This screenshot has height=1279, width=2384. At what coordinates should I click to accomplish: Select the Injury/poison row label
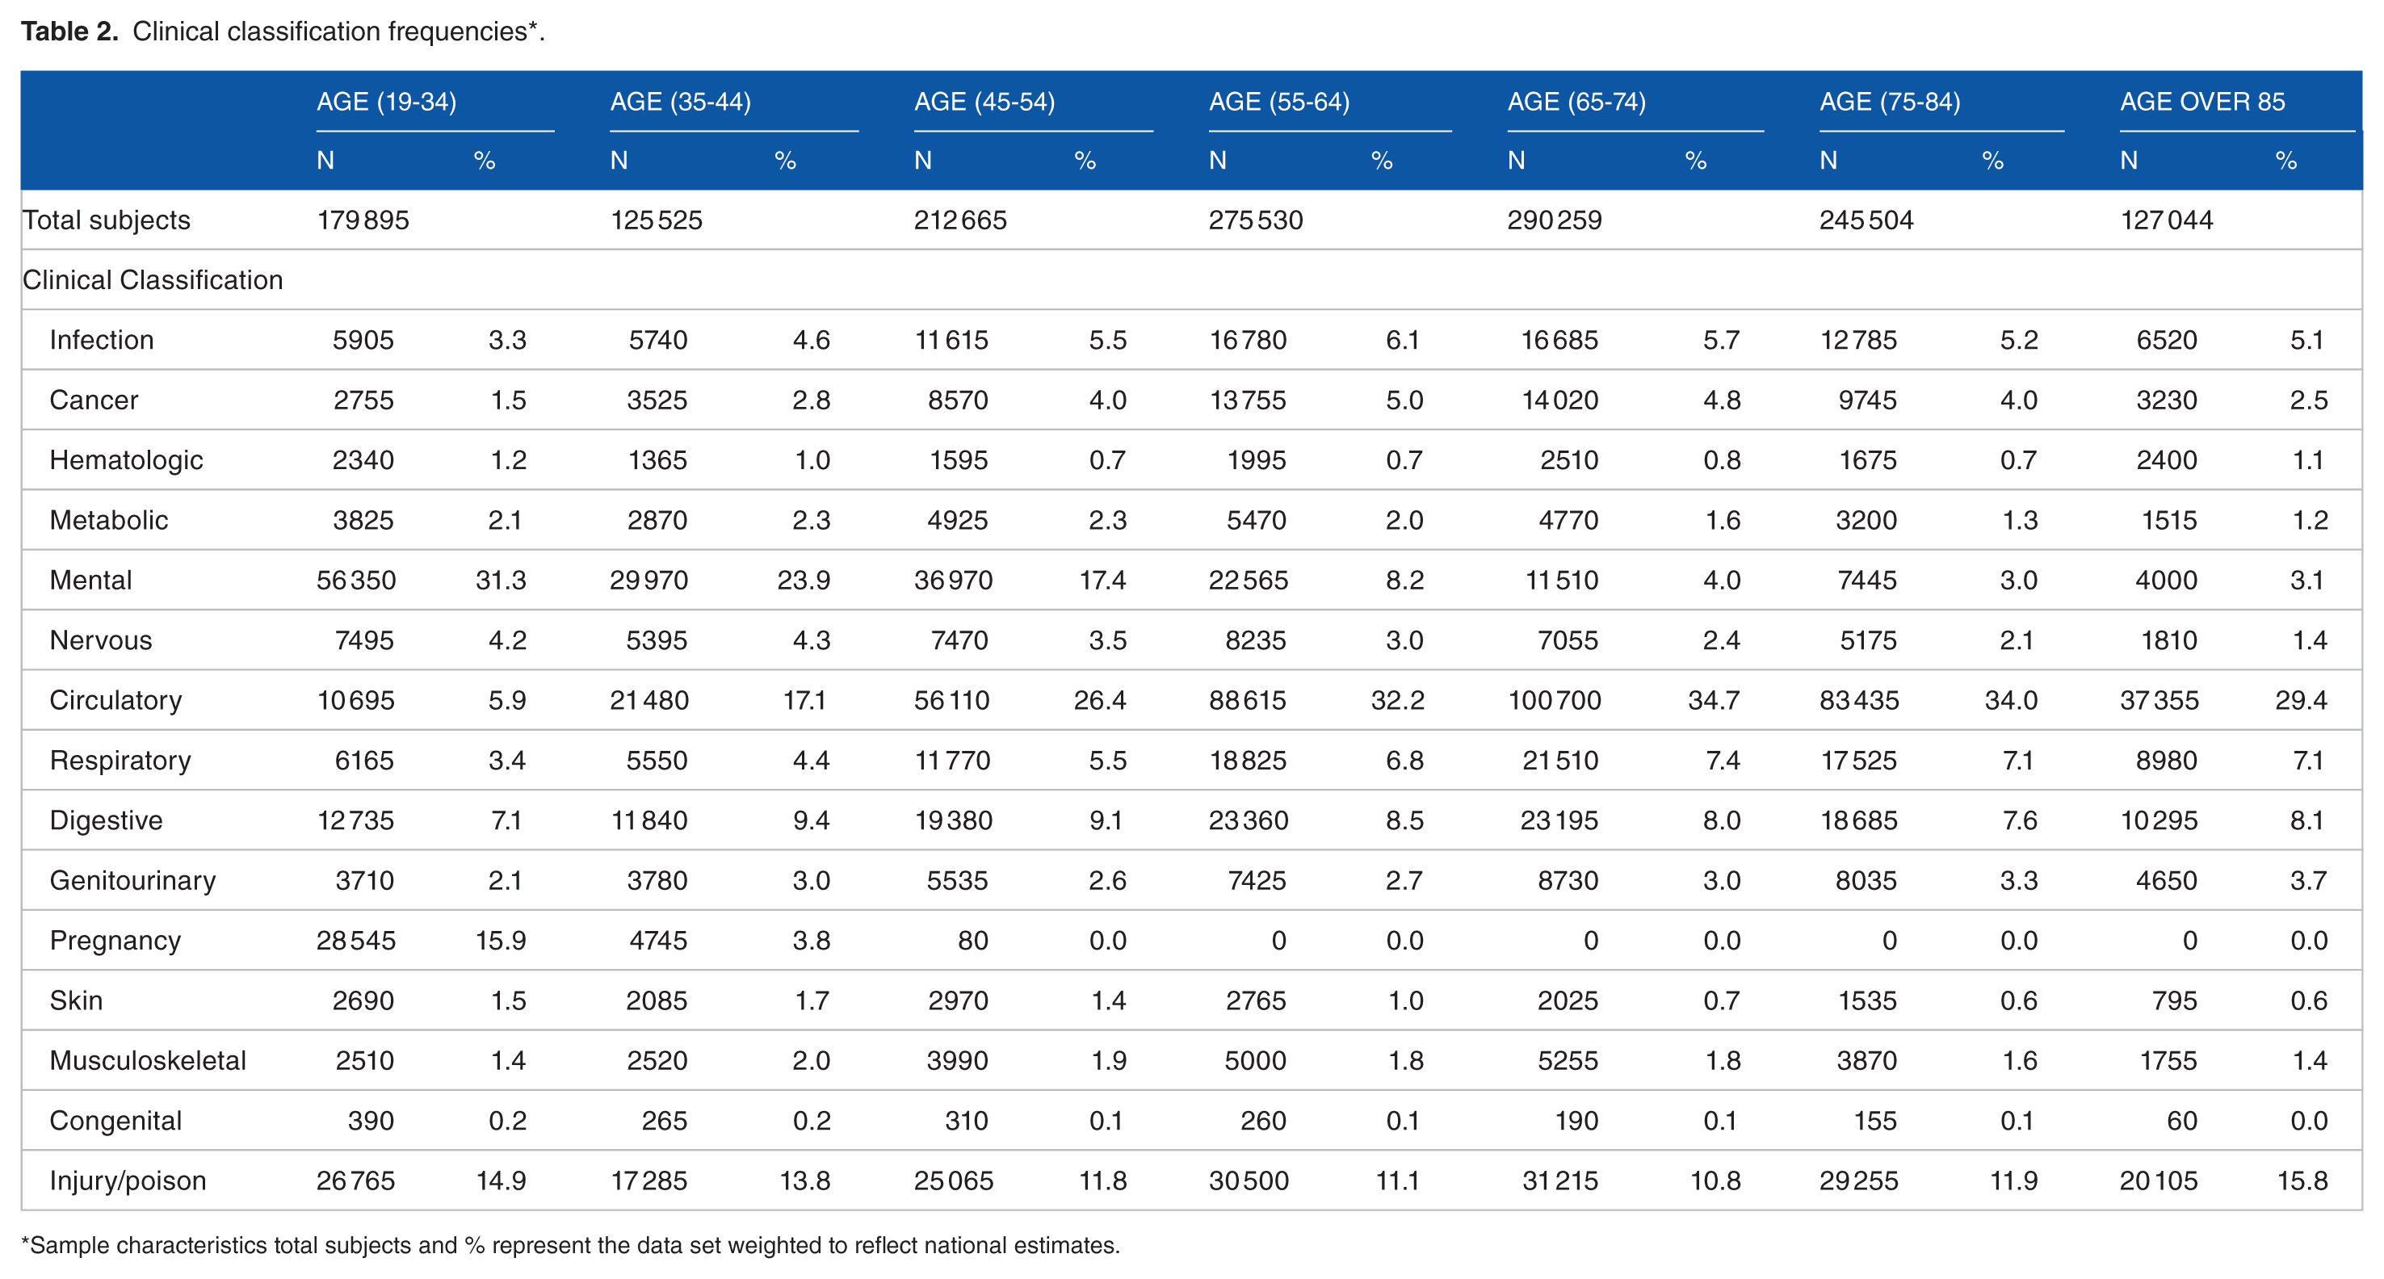[128, 1181]
